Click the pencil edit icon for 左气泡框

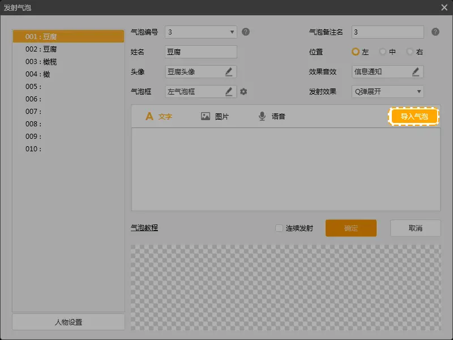point(229,91)
